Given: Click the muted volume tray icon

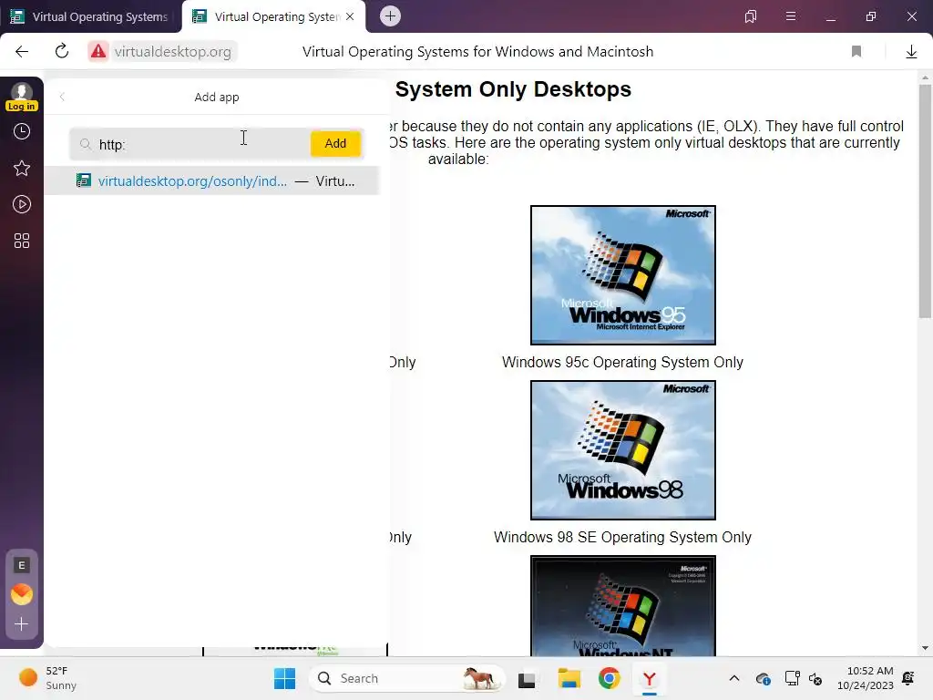Looking at the screenshot, I should tap(815, 678).
